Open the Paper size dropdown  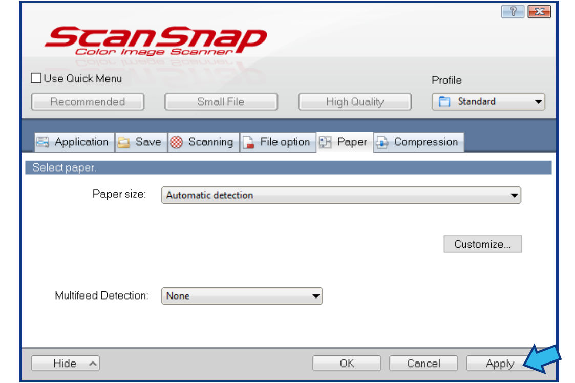tap(514, 195)
